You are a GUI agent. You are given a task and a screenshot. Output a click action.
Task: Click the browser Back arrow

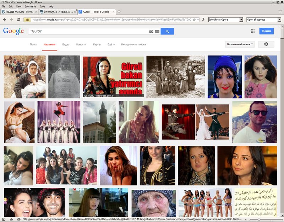5,20
